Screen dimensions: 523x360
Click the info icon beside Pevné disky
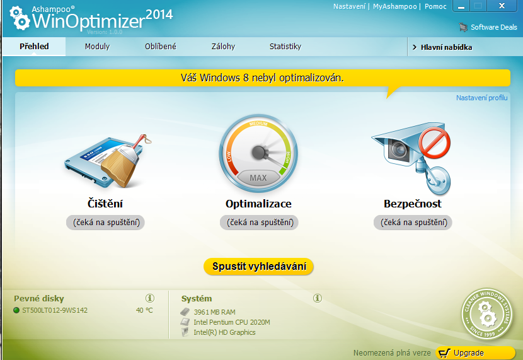150,298
